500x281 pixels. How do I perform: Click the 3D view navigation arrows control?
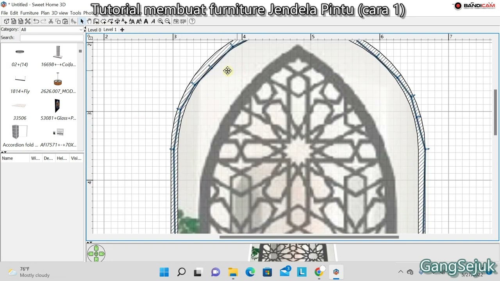pyautogui.click(x=96, y=254)
